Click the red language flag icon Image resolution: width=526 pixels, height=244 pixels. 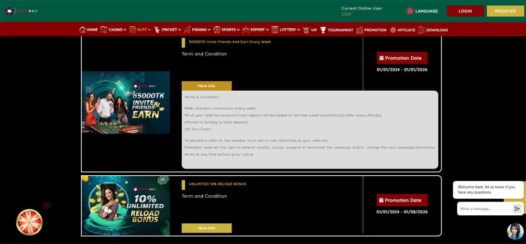pos(410,11)
